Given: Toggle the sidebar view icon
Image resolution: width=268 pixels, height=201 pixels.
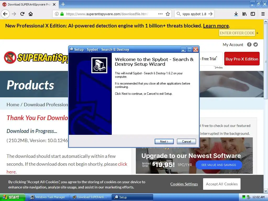Looking at the screenshot, I should [x=253, y=14].
